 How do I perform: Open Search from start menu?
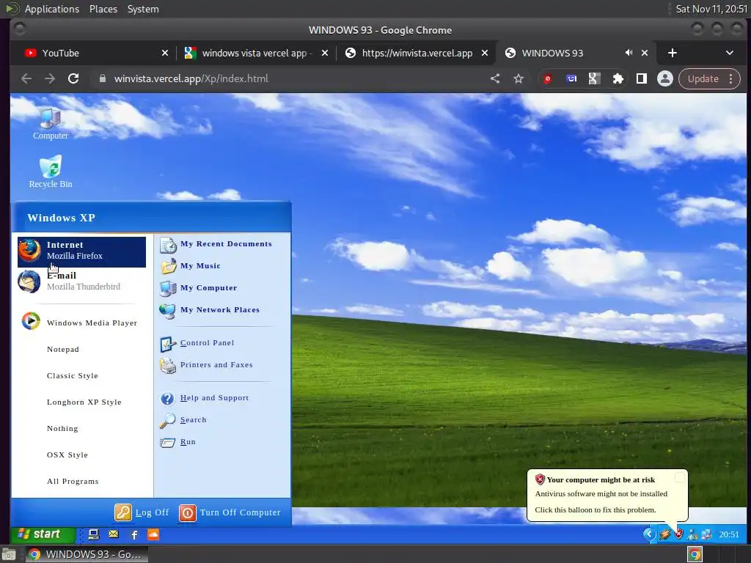click(183, 420)
